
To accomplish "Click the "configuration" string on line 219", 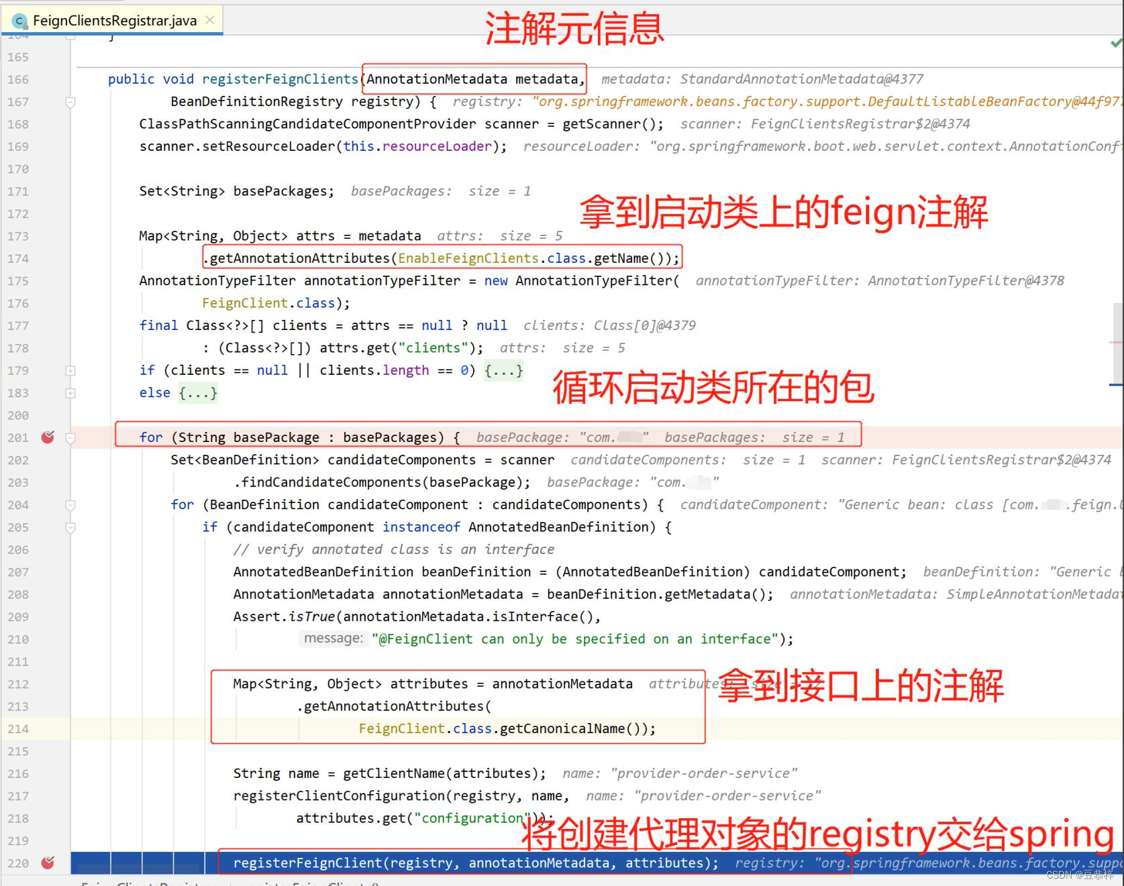I will click(472, 818).
